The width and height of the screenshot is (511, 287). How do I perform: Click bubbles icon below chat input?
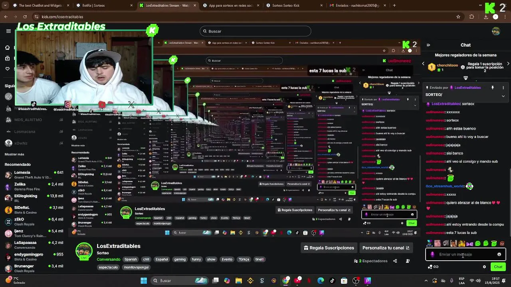point(430,267)
